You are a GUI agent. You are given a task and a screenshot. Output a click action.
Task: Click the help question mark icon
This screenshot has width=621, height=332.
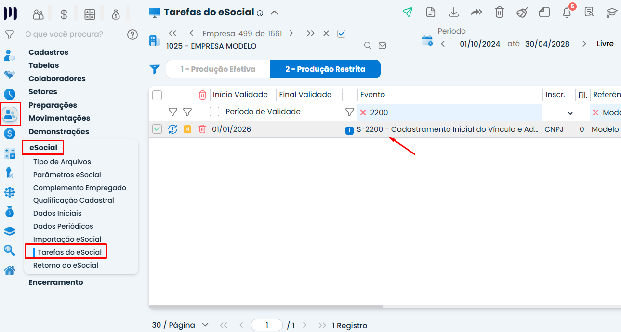click(x=132, y=35)
